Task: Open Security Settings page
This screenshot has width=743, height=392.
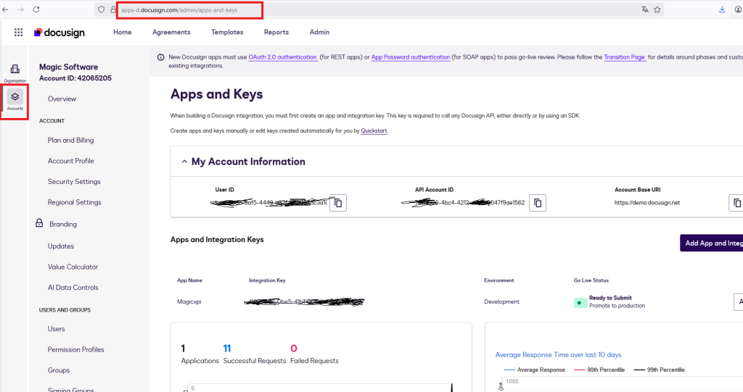Action: coord(74,181)
